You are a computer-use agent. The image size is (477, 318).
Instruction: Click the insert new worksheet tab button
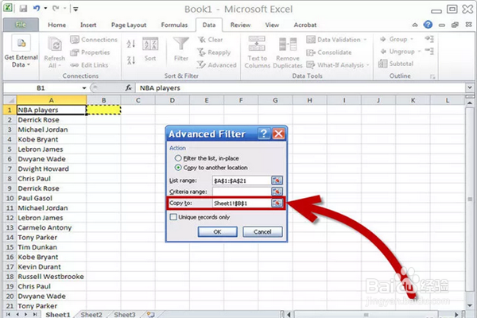[x=150, y=314]
